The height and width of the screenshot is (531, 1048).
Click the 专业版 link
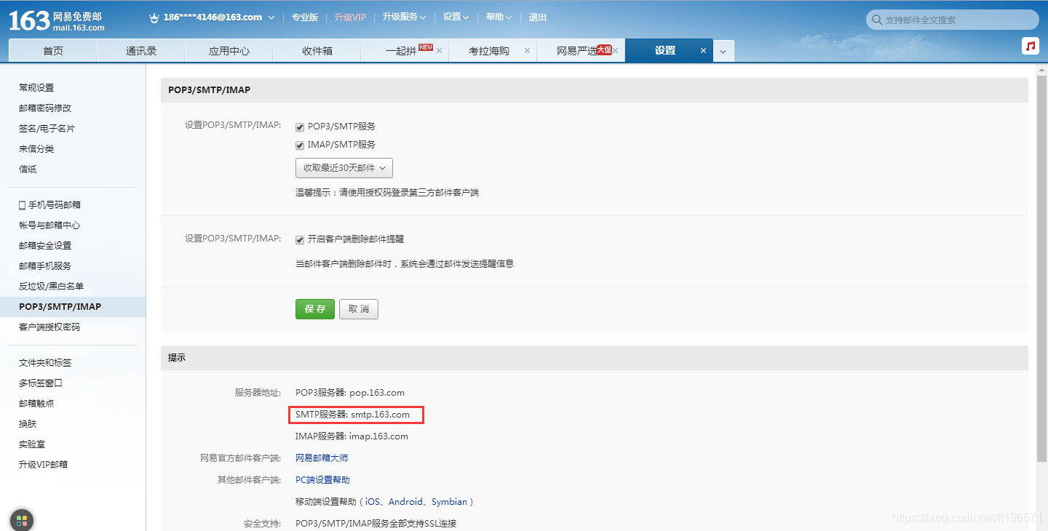[305, 17]
